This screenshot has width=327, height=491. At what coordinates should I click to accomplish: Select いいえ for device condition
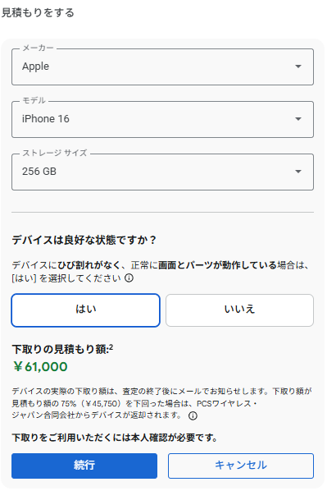239,310
